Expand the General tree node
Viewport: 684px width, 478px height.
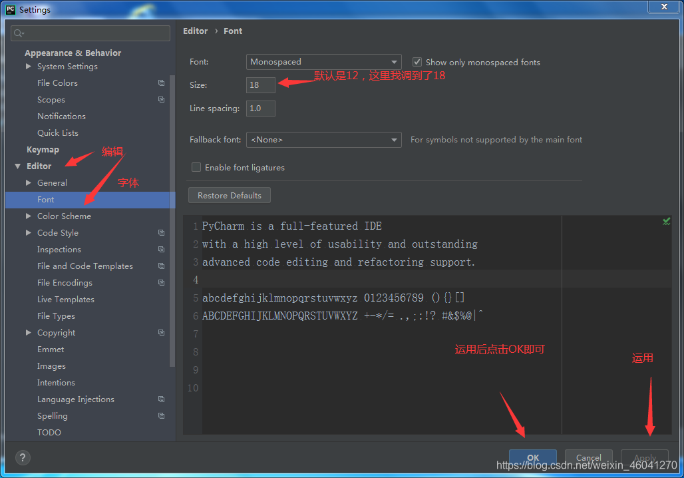click(x=29, y=183)
